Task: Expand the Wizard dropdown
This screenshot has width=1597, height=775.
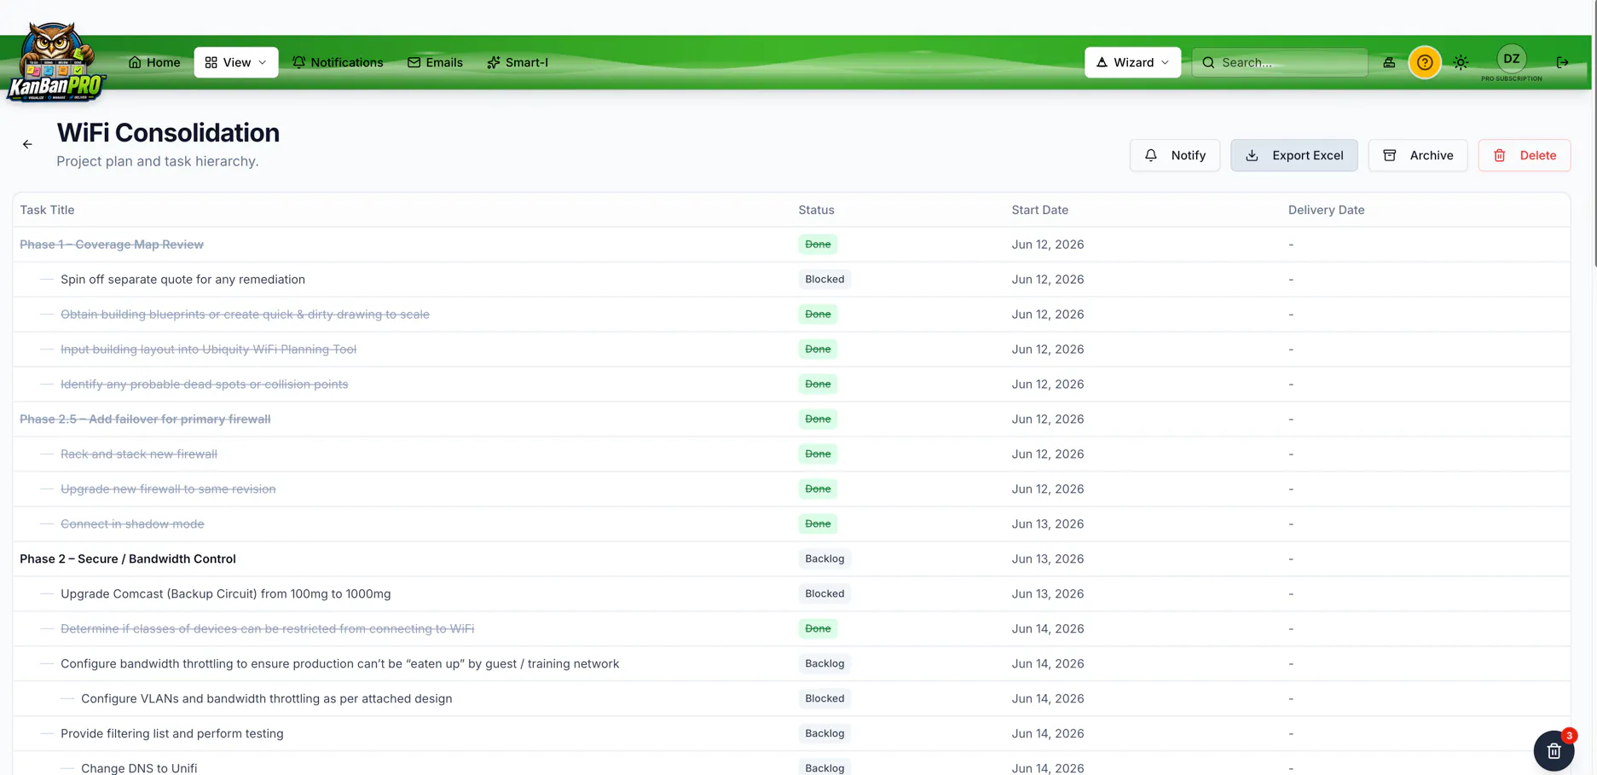Action: [x=1132, y=62]
